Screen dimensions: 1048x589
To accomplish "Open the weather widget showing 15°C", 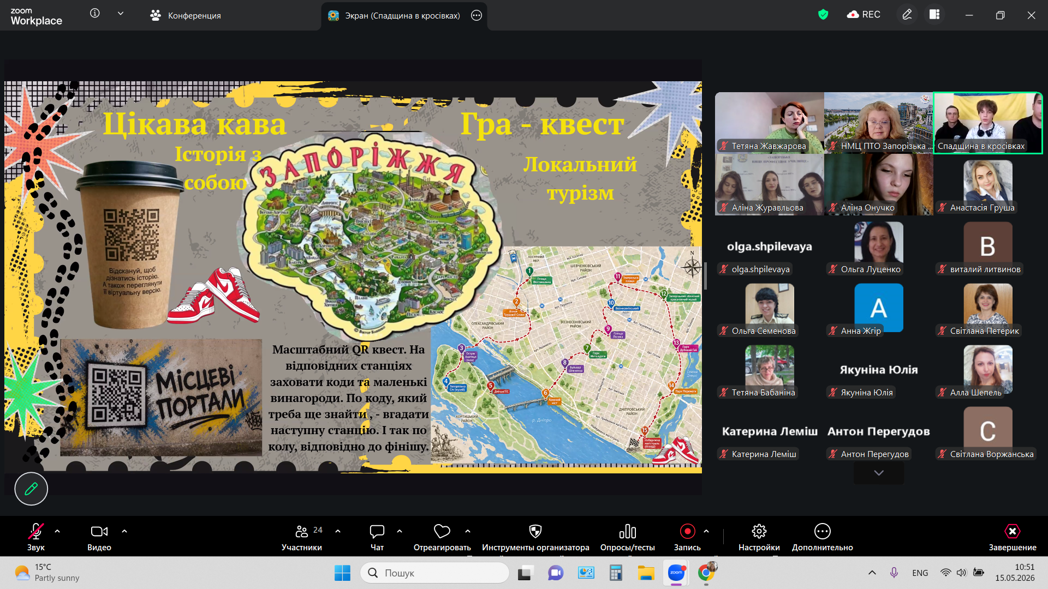I will click(47, 573).
